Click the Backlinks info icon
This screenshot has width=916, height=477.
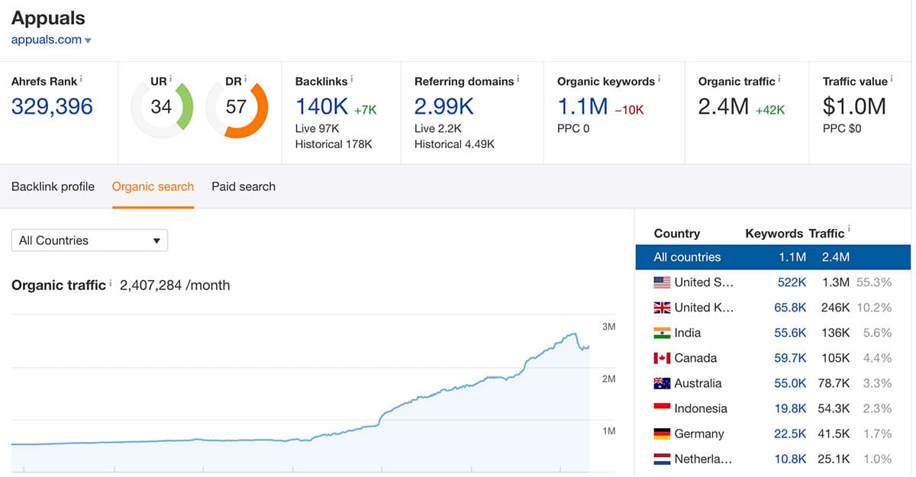click(x=352, y=79)
